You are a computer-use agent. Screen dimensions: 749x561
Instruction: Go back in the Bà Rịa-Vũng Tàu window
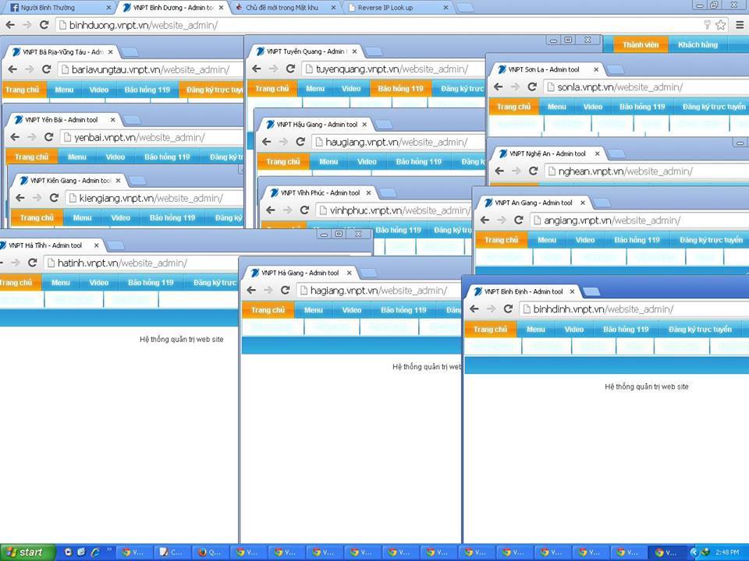pos(12,69)
